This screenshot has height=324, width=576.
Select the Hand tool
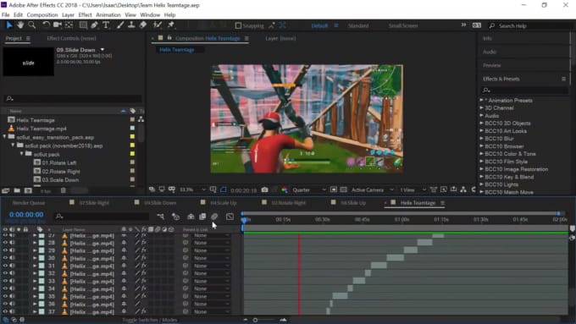pyautogui.click(x=20, y=25)
